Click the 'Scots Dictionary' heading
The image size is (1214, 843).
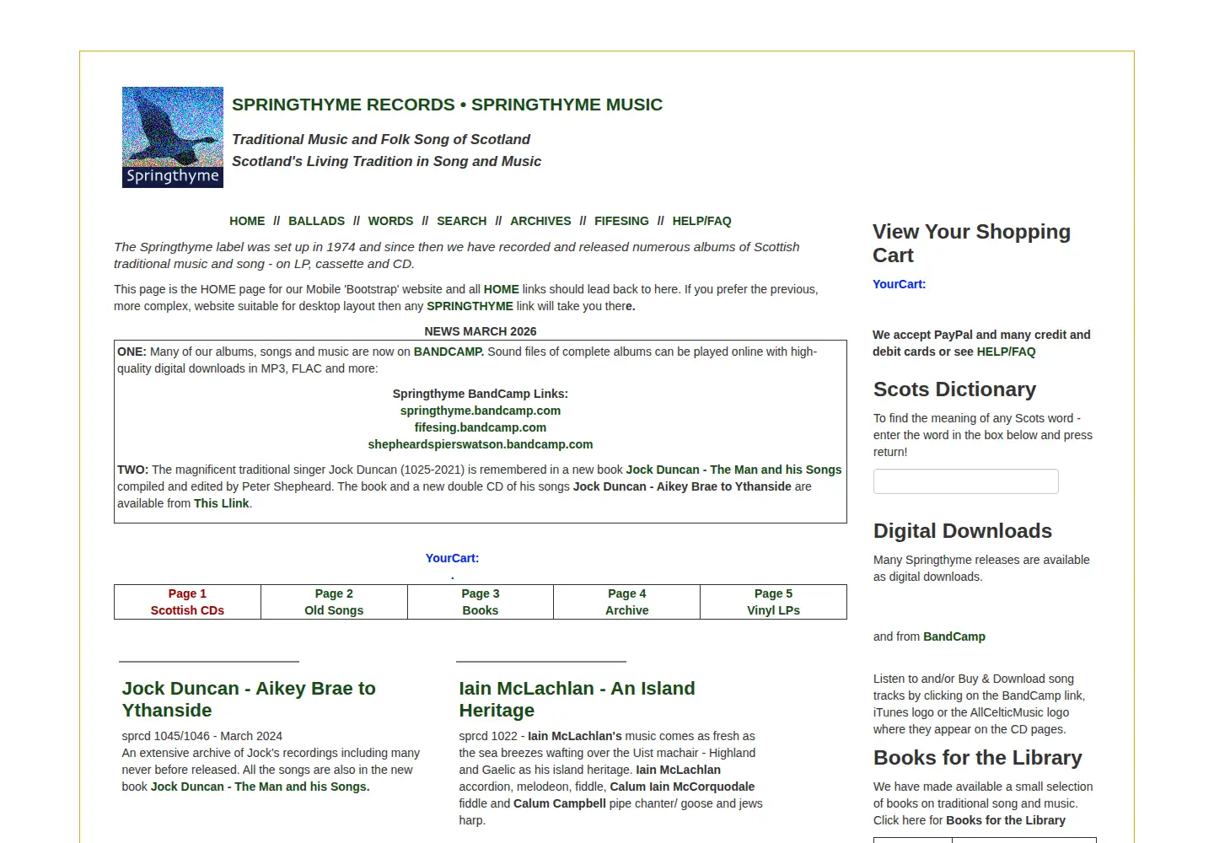tap(954, 389)
